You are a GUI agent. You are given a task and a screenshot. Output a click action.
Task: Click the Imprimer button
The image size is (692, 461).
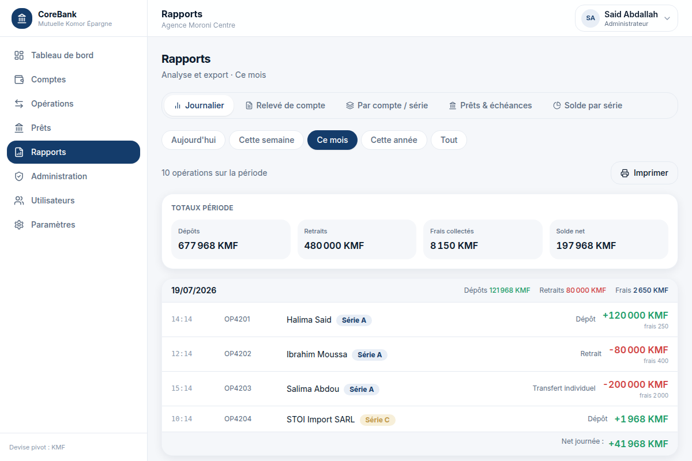pos(644,173)
